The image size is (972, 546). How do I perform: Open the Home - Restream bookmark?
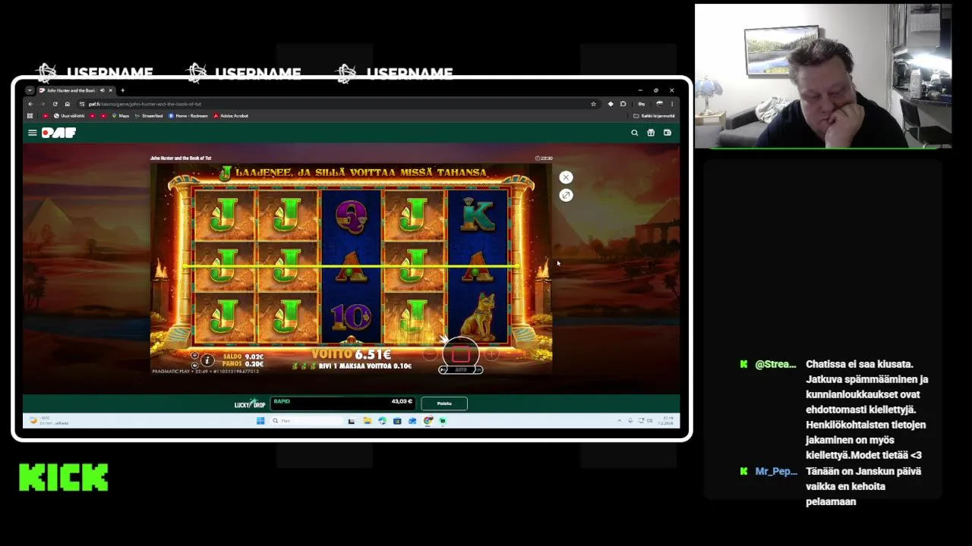coord(188,116)
